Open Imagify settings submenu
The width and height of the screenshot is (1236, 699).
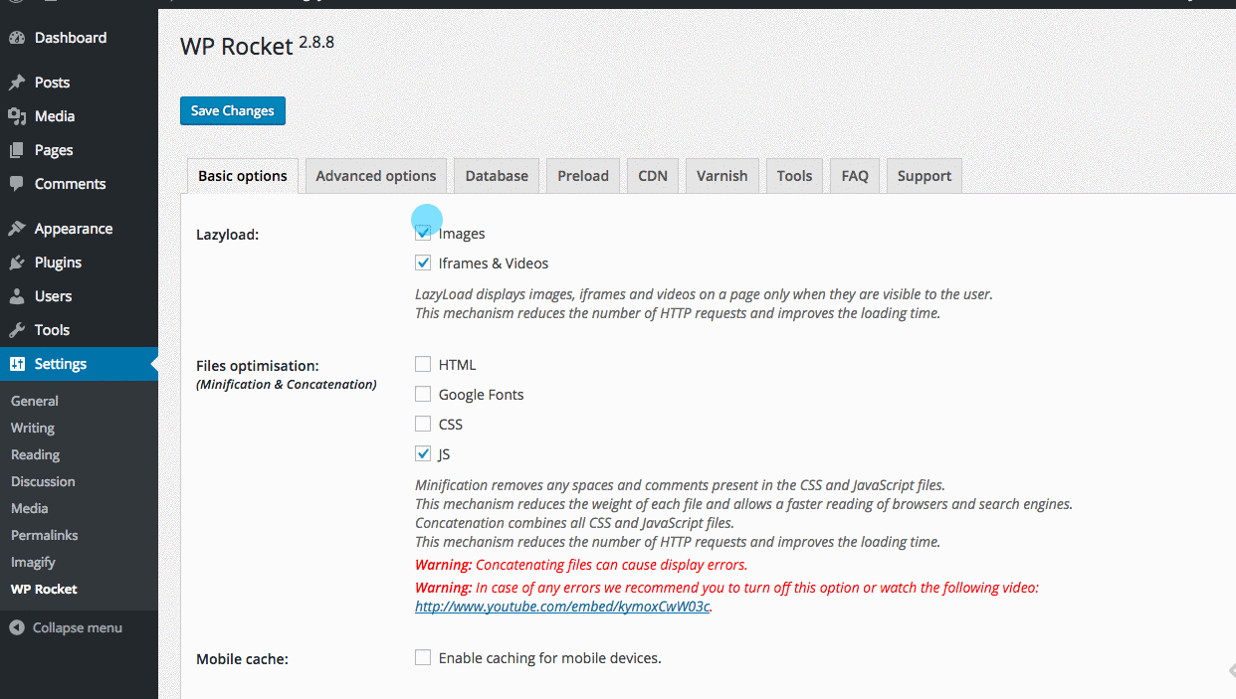pyautogui.click(x=33, y=562)
